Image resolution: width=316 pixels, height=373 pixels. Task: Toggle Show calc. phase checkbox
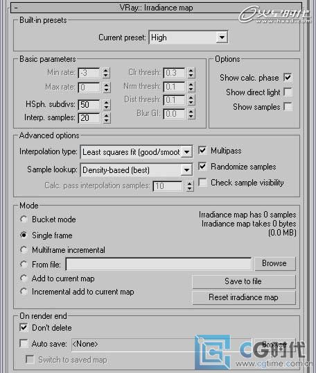288,78
